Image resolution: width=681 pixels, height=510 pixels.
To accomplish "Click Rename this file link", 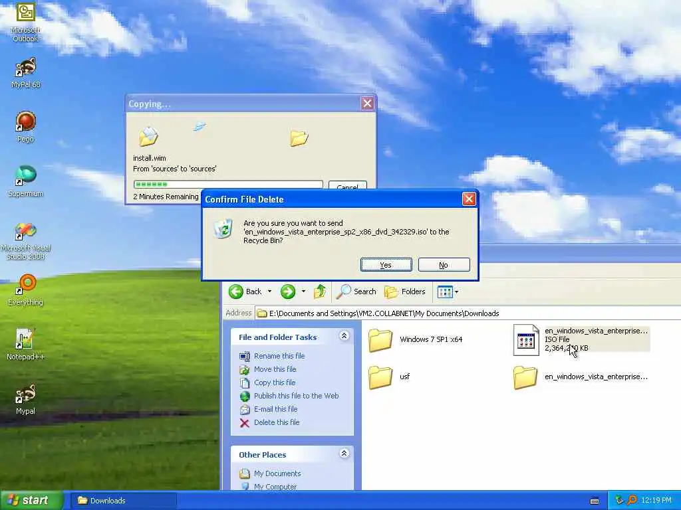I will 279,356.
